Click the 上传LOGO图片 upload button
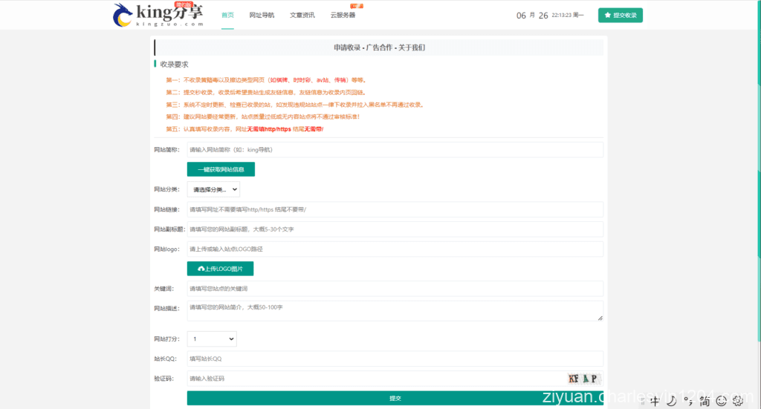761x409 pixels. pyautogui.click(x=220, y=269)
